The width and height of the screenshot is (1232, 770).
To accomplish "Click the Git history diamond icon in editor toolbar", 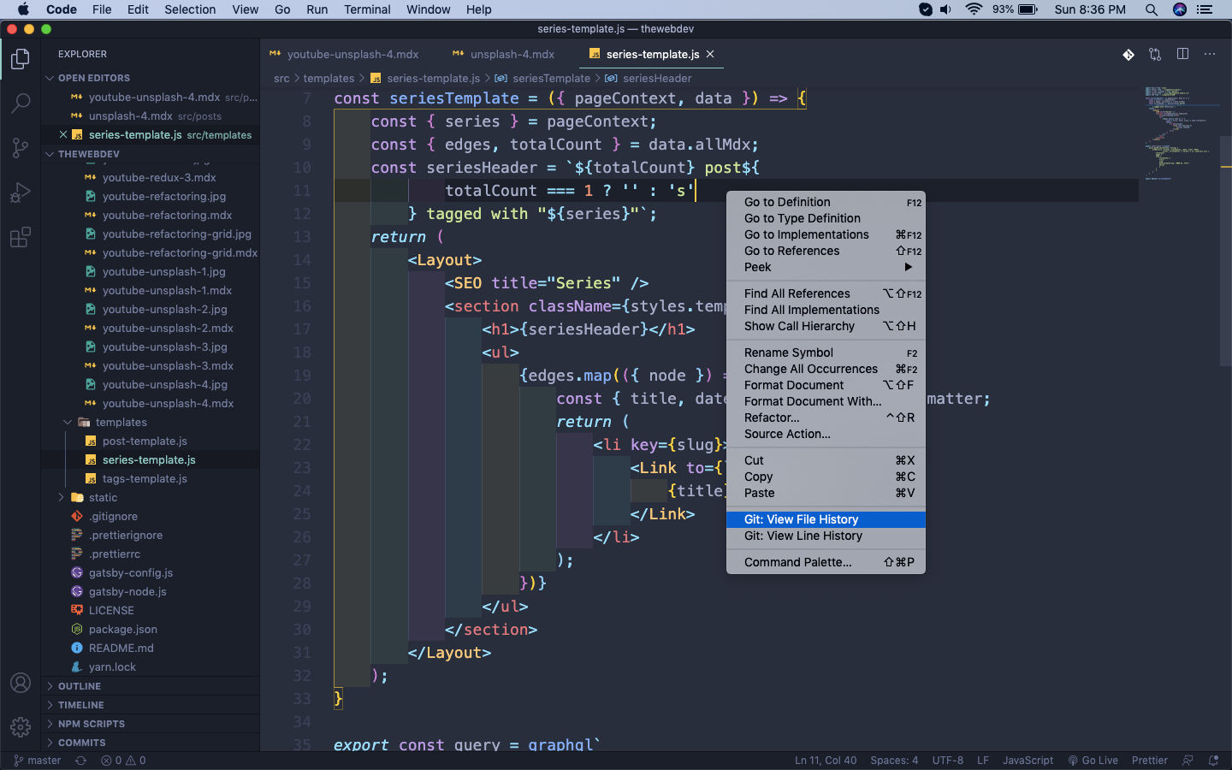I will point(1128,54).
